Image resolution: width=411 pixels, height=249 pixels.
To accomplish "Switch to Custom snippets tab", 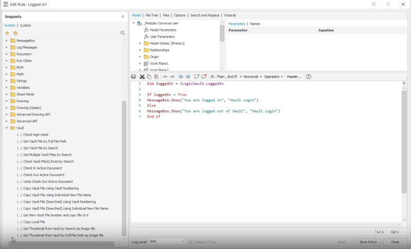I will tap(25, 25).
